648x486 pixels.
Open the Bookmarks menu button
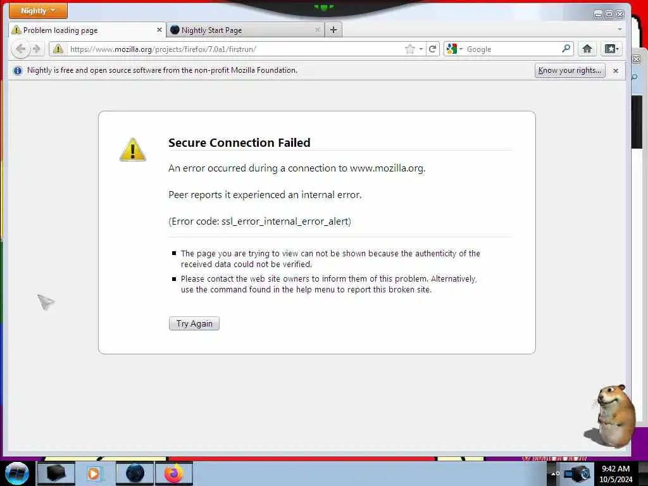pos(611,49)
